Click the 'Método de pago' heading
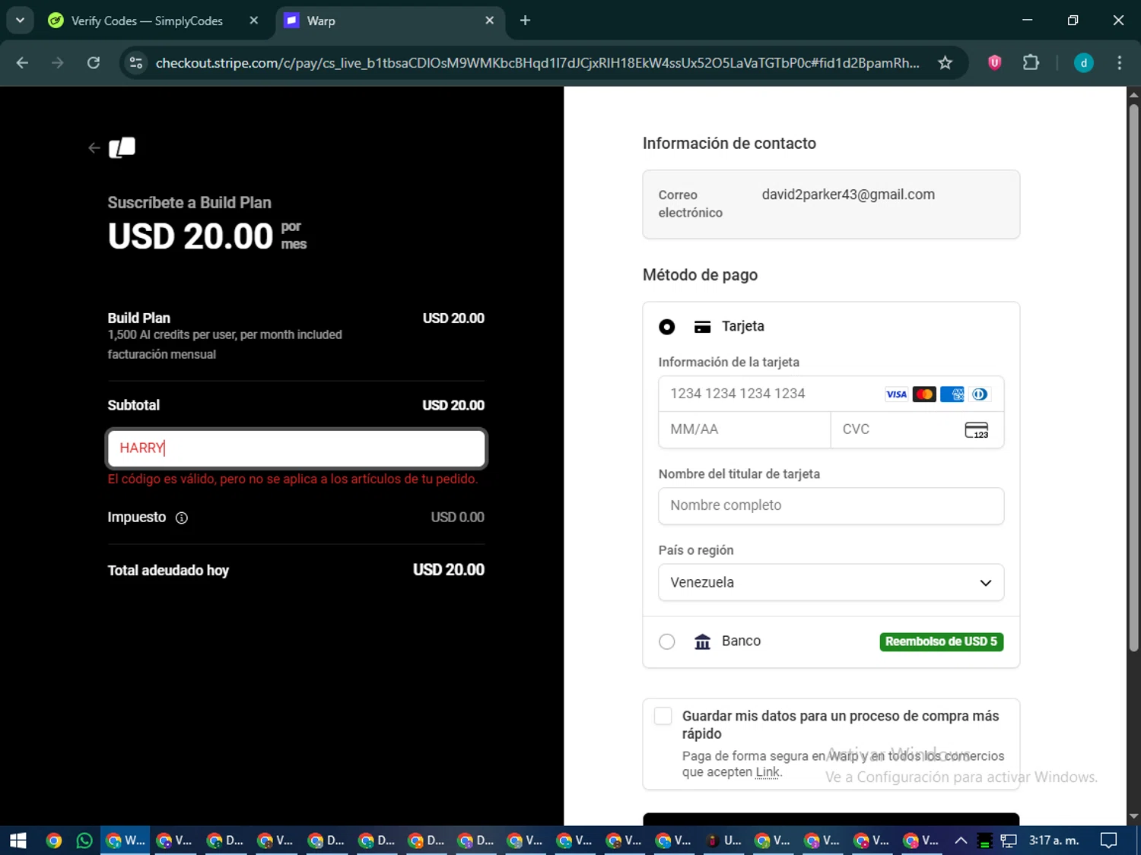Image resolution: width=1141 pixels, height=855 pixels. click(x=700, y=275)
